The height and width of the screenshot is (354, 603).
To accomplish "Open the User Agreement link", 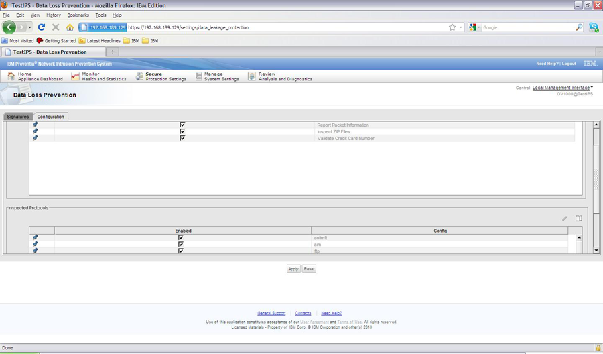I will click(x=314, y=322).
